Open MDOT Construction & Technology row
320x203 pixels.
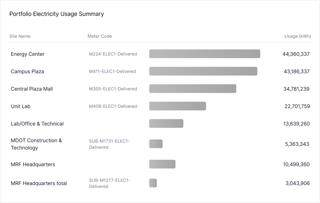pyautogui.click(x=36, y=144)
